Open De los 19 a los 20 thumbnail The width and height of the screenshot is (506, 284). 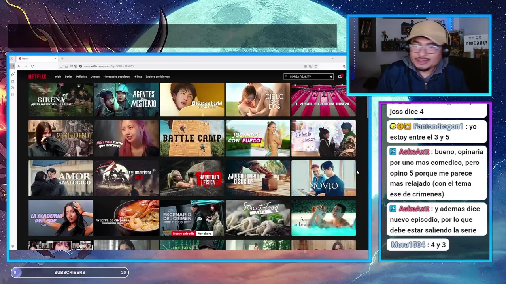coord(323,138)
